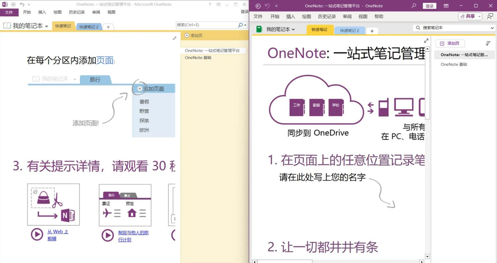Click the person feedback icon beside 共享
This screenshot has height=263, width=497.
coord(490,16)
